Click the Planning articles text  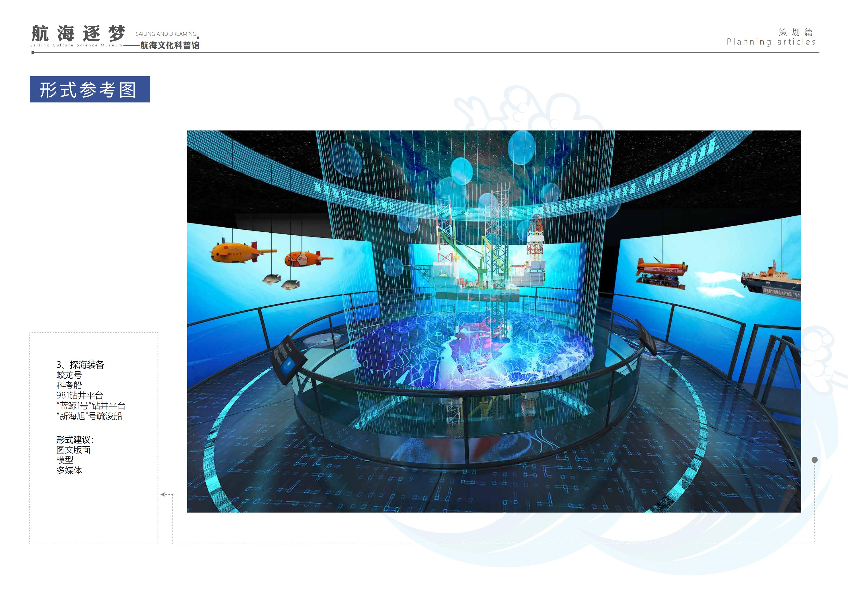pos(771,42)
